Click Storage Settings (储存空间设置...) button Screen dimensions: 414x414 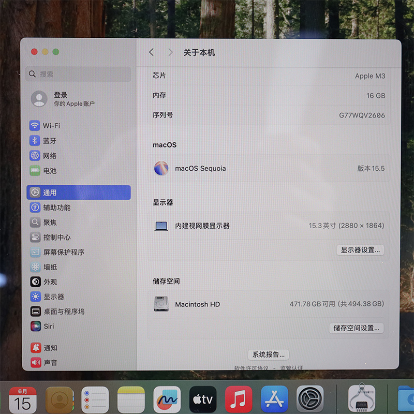tap(357, 328)
